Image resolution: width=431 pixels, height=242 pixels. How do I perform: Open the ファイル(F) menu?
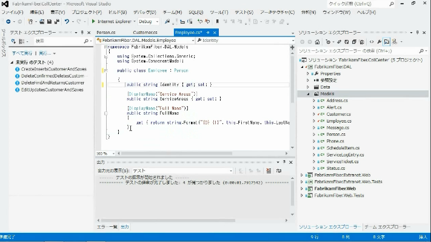(12, 12)
